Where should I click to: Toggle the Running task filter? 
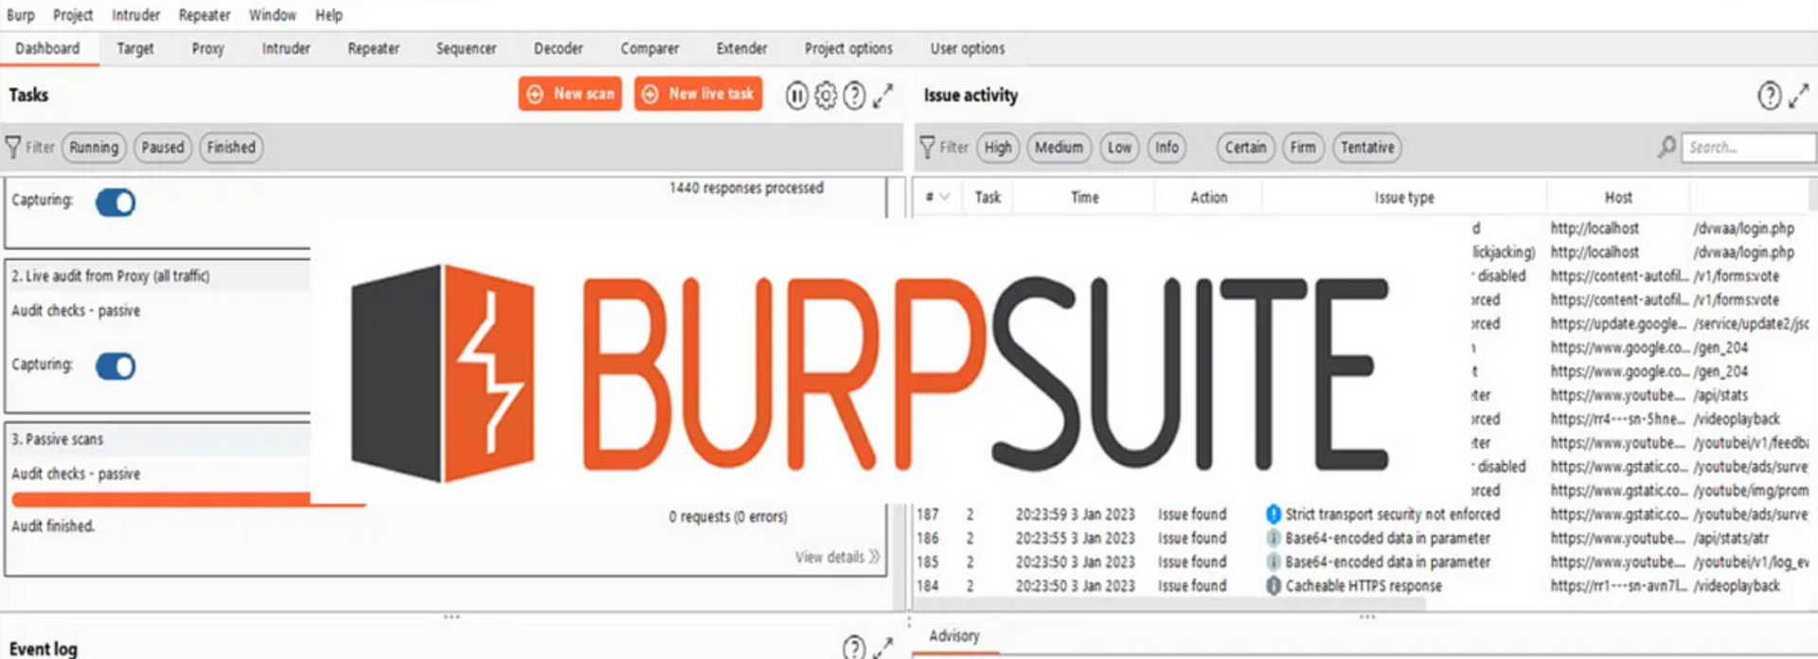(94, 148)
